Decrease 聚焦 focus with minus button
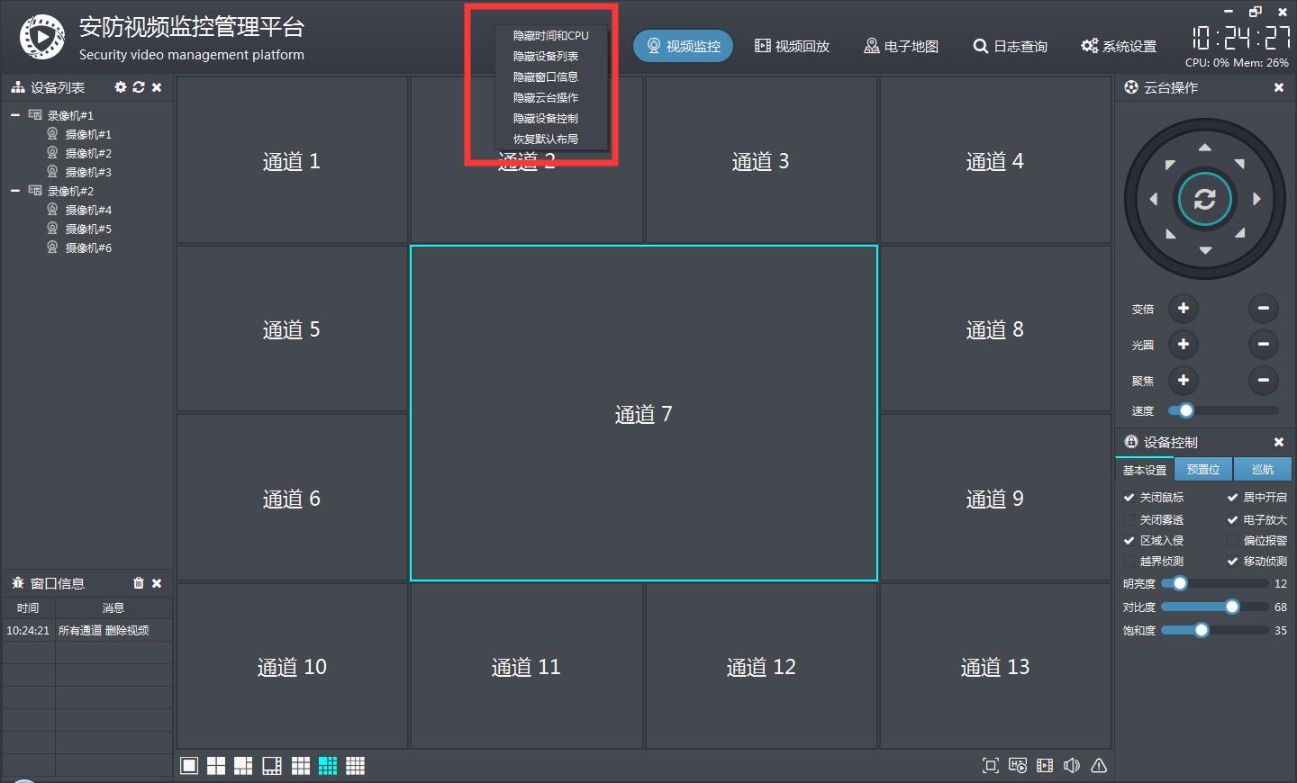 [1264, 381]
